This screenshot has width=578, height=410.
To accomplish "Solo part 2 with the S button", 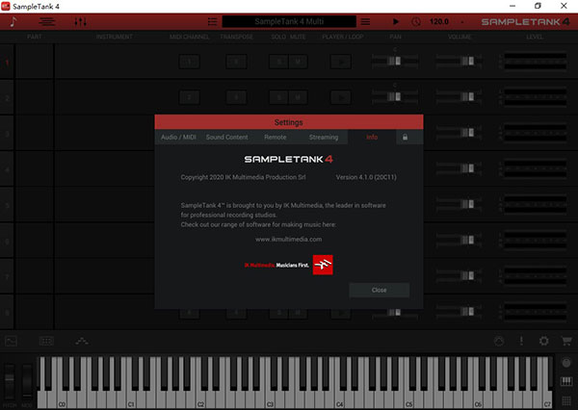I will (279, 97).
